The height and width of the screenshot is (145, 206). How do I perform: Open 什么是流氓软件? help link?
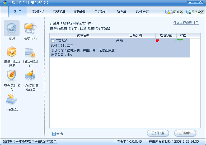[x=186, y=23]
